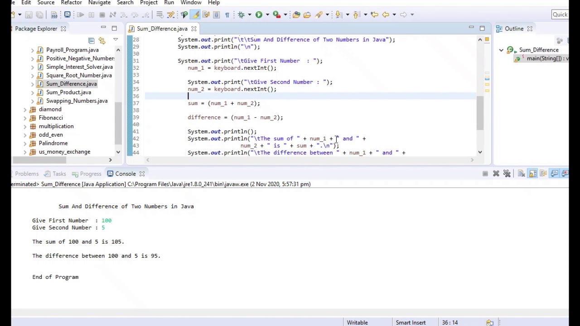
Task: Open the Search menu
Action: (x=125, y=3)
